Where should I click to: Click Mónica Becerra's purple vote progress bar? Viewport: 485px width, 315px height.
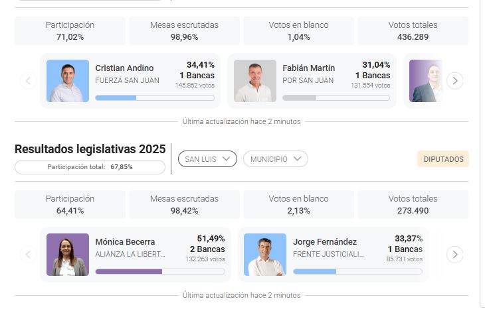tap(160, 271)
